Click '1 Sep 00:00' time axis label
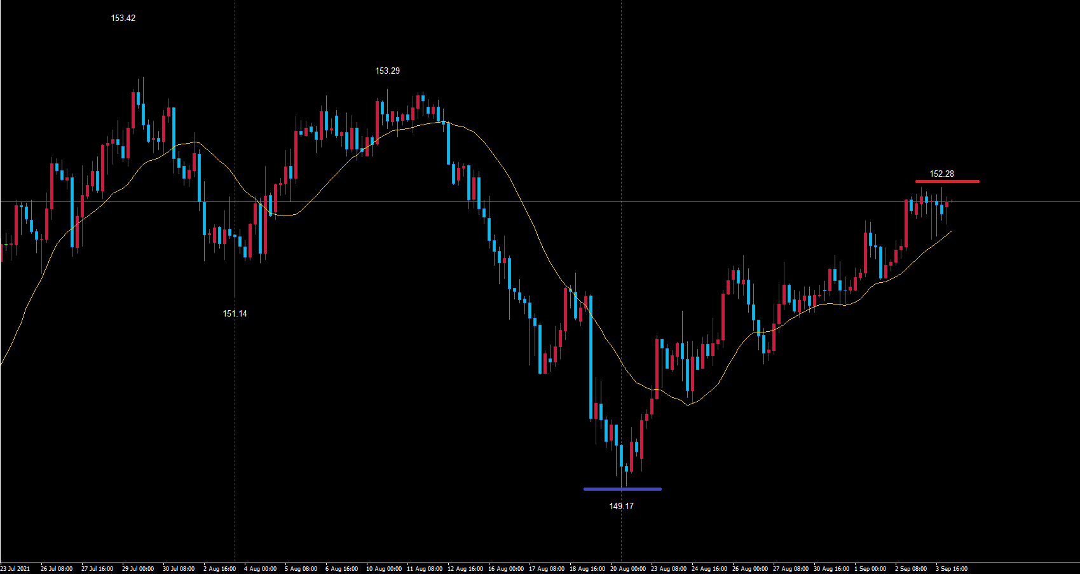The image size is (1080, 574). tap(870, 569)
